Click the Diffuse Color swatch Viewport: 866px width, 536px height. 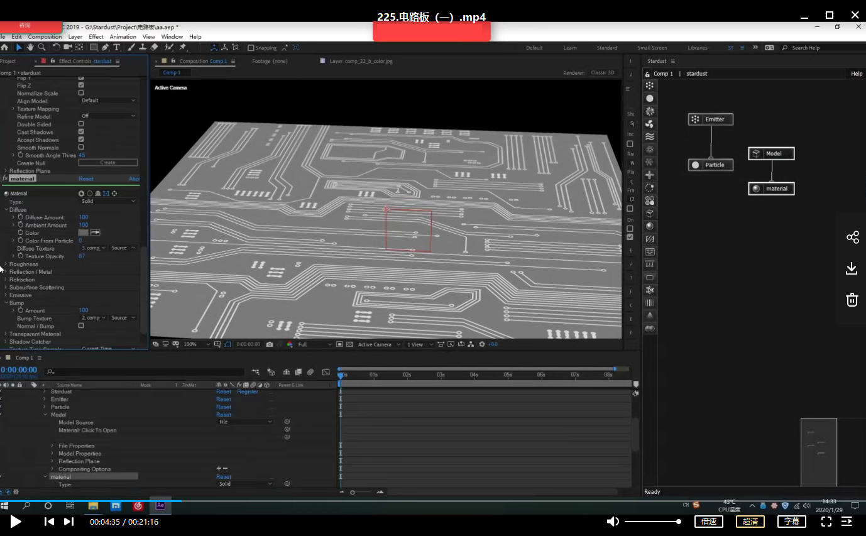[x=83, y=232]
